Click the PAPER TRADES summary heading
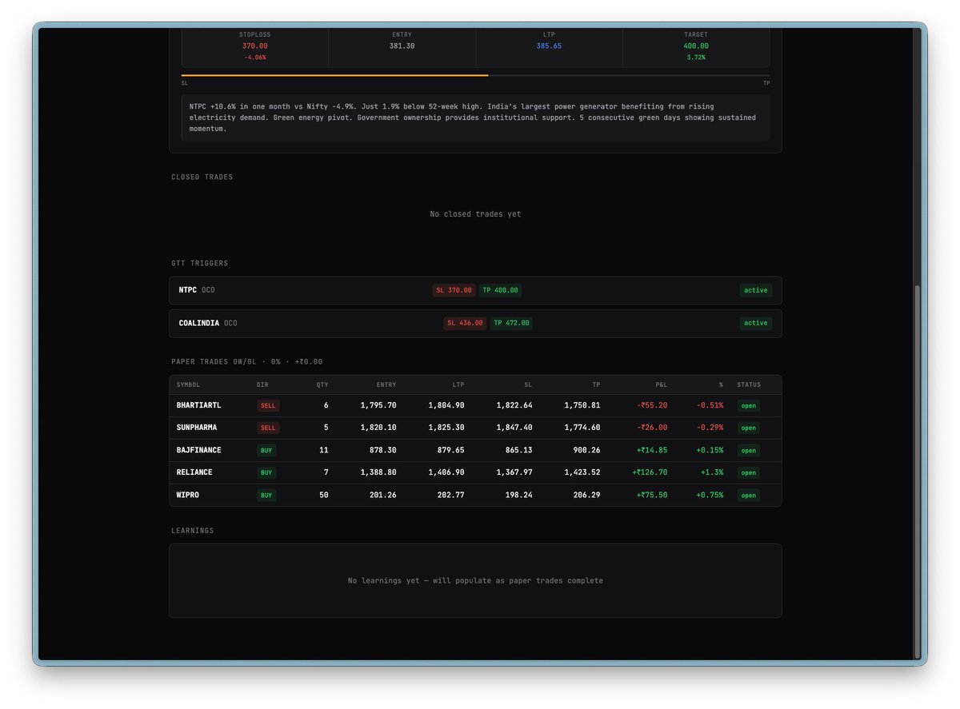960x709 pixels. pyautogui.click(x=246, y=362)
